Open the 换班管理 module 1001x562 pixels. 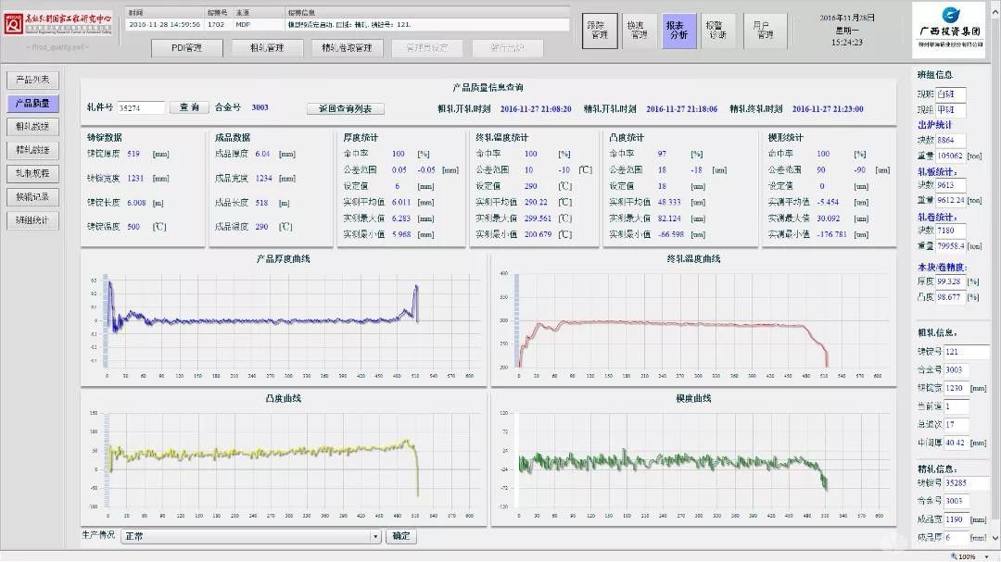639,31
